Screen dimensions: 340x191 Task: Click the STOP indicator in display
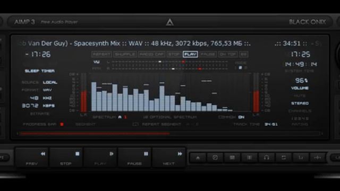click(x=174, y=54)
